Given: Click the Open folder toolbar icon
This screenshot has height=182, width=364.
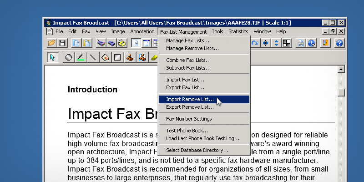Looking at the screenshot, I should (x=52, y=43).
